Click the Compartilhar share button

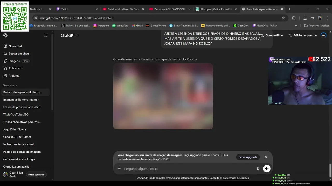click(x=272, y=35)
